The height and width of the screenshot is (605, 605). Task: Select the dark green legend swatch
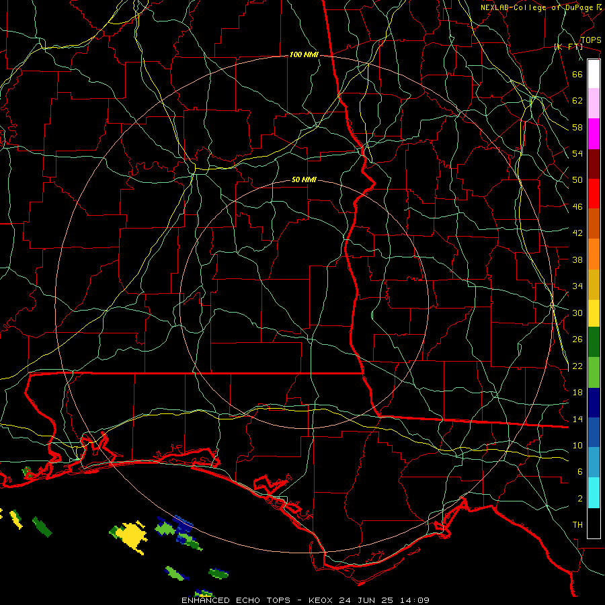point(594,342)
